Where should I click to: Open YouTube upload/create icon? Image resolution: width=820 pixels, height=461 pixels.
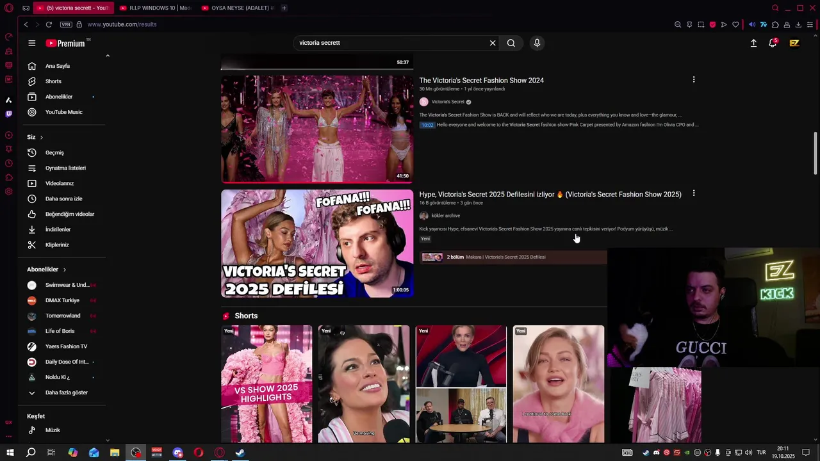pyautogui.click(x=753, y=43)
